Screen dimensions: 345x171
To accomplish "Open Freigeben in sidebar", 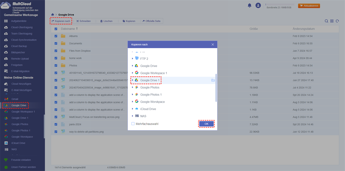I will (x=17, y=65).
